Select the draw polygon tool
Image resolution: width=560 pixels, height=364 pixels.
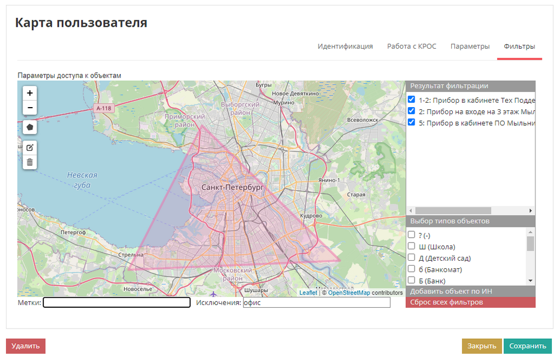pyautogui.click(x=30, y=127)
